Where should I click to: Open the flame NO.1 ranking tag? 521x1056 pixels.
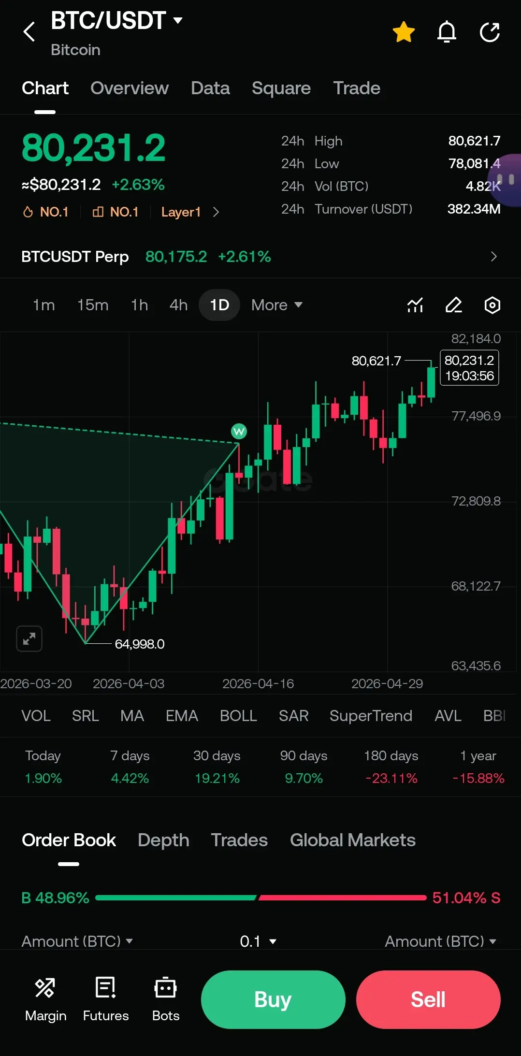coord(46,212)
